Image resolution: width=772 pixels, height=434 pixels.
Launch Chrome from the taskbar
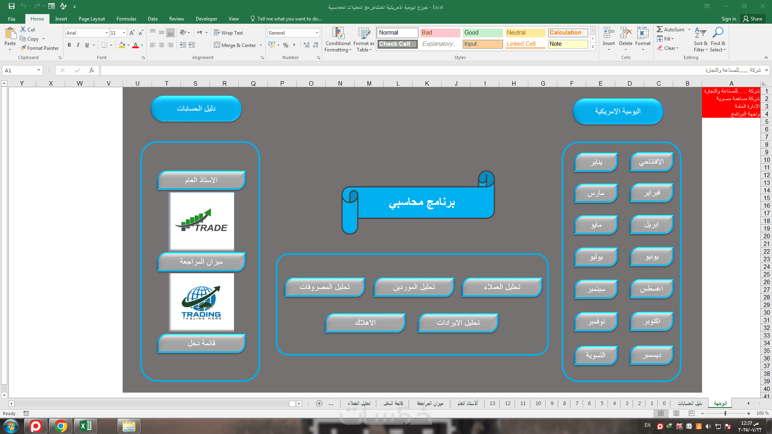(61, 426)
